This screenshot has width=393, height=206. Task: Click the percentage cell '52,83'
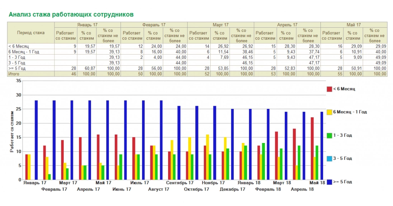tap(286, 68)
